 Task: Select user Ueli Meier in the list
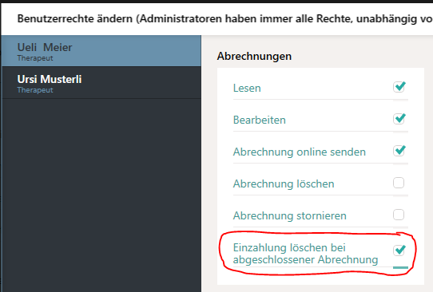click(x=101, y=51)
